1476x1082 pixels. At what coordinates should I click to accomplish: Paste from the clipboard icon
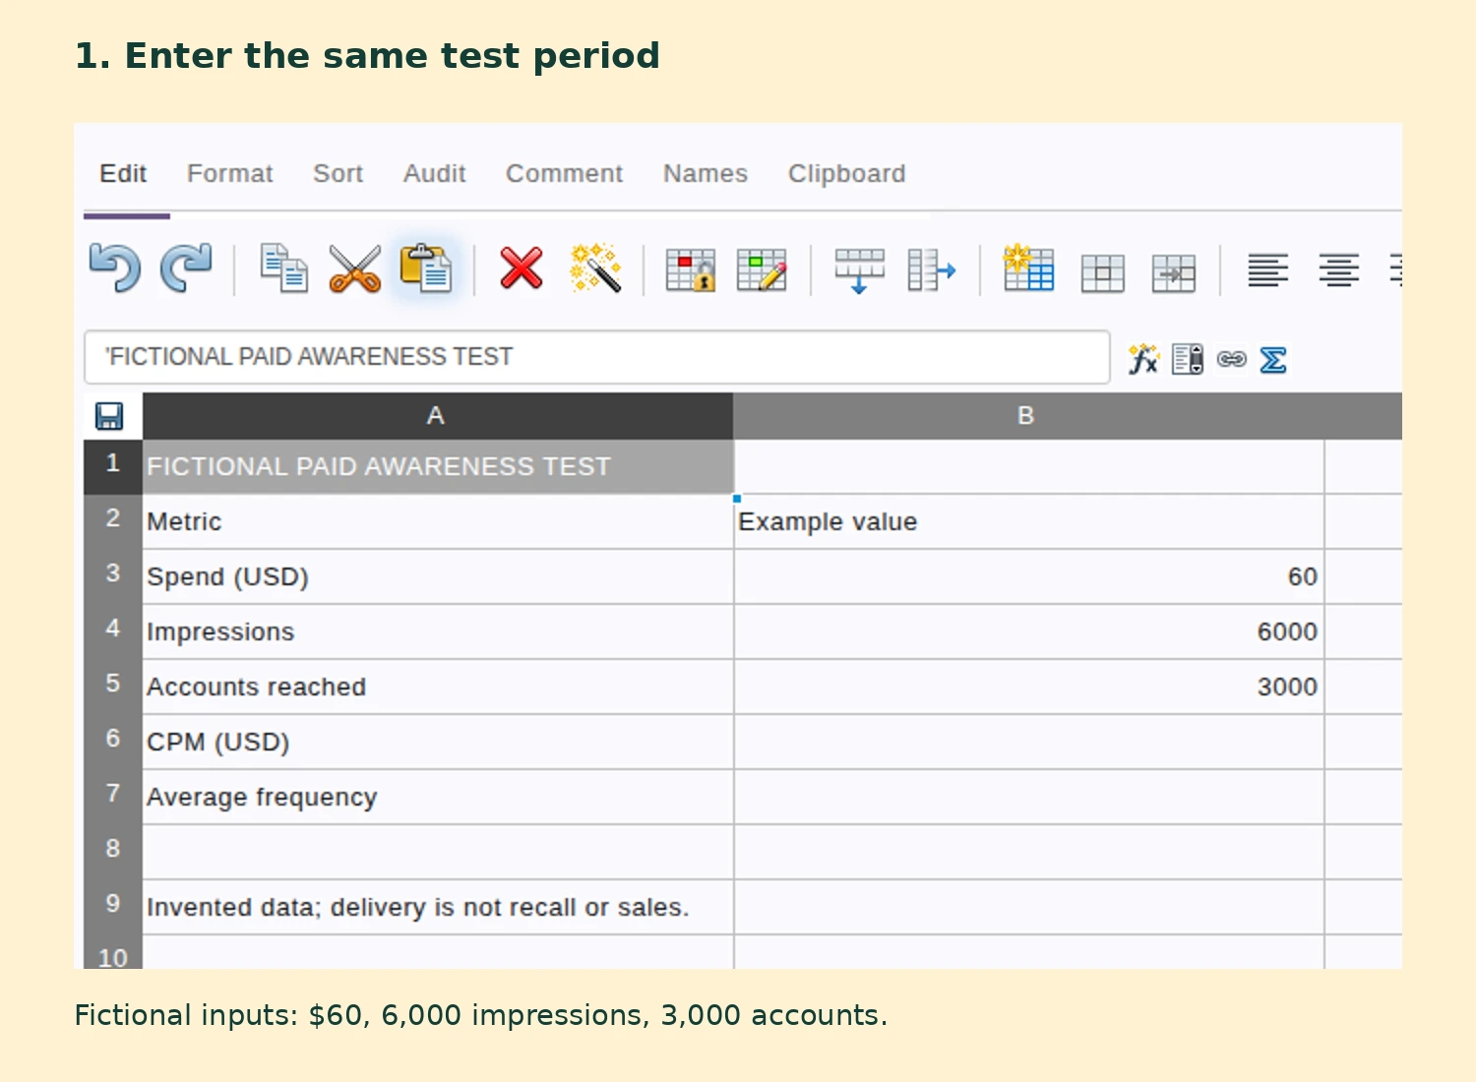coord(425,269)
